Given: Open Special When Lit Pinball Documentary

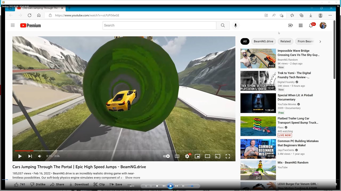Looking at the screenshot, I should click(x=295, y=97).
